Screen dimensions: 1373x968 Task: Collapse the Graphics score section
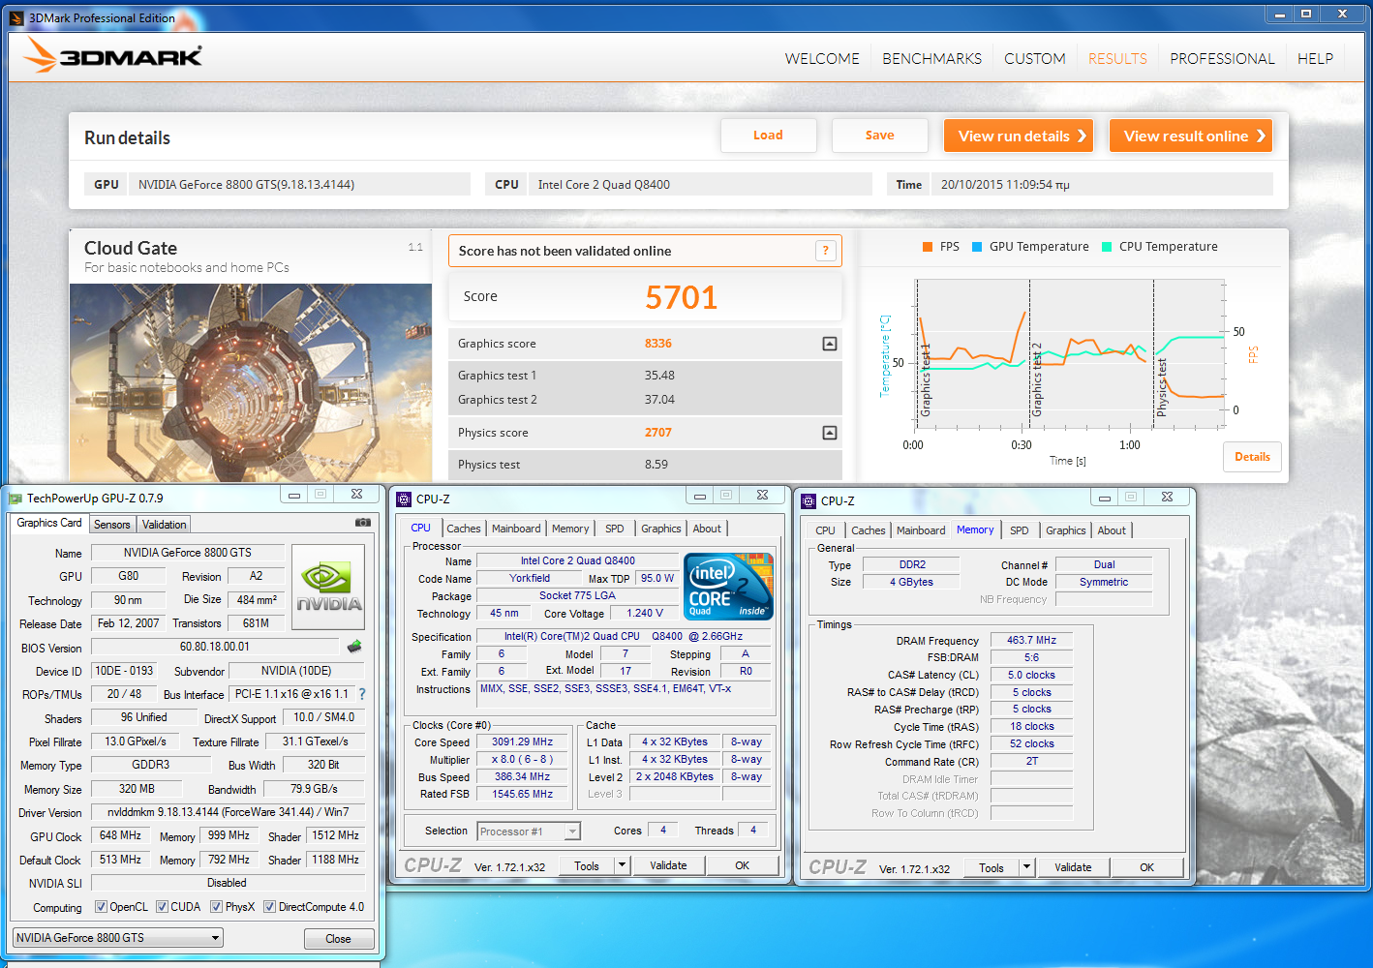(829, 344)
